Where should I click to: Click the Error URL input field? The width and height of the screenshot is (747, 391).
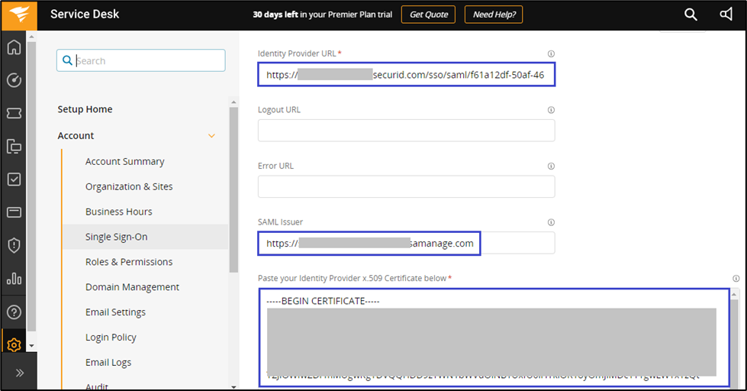tap(406, 186)
